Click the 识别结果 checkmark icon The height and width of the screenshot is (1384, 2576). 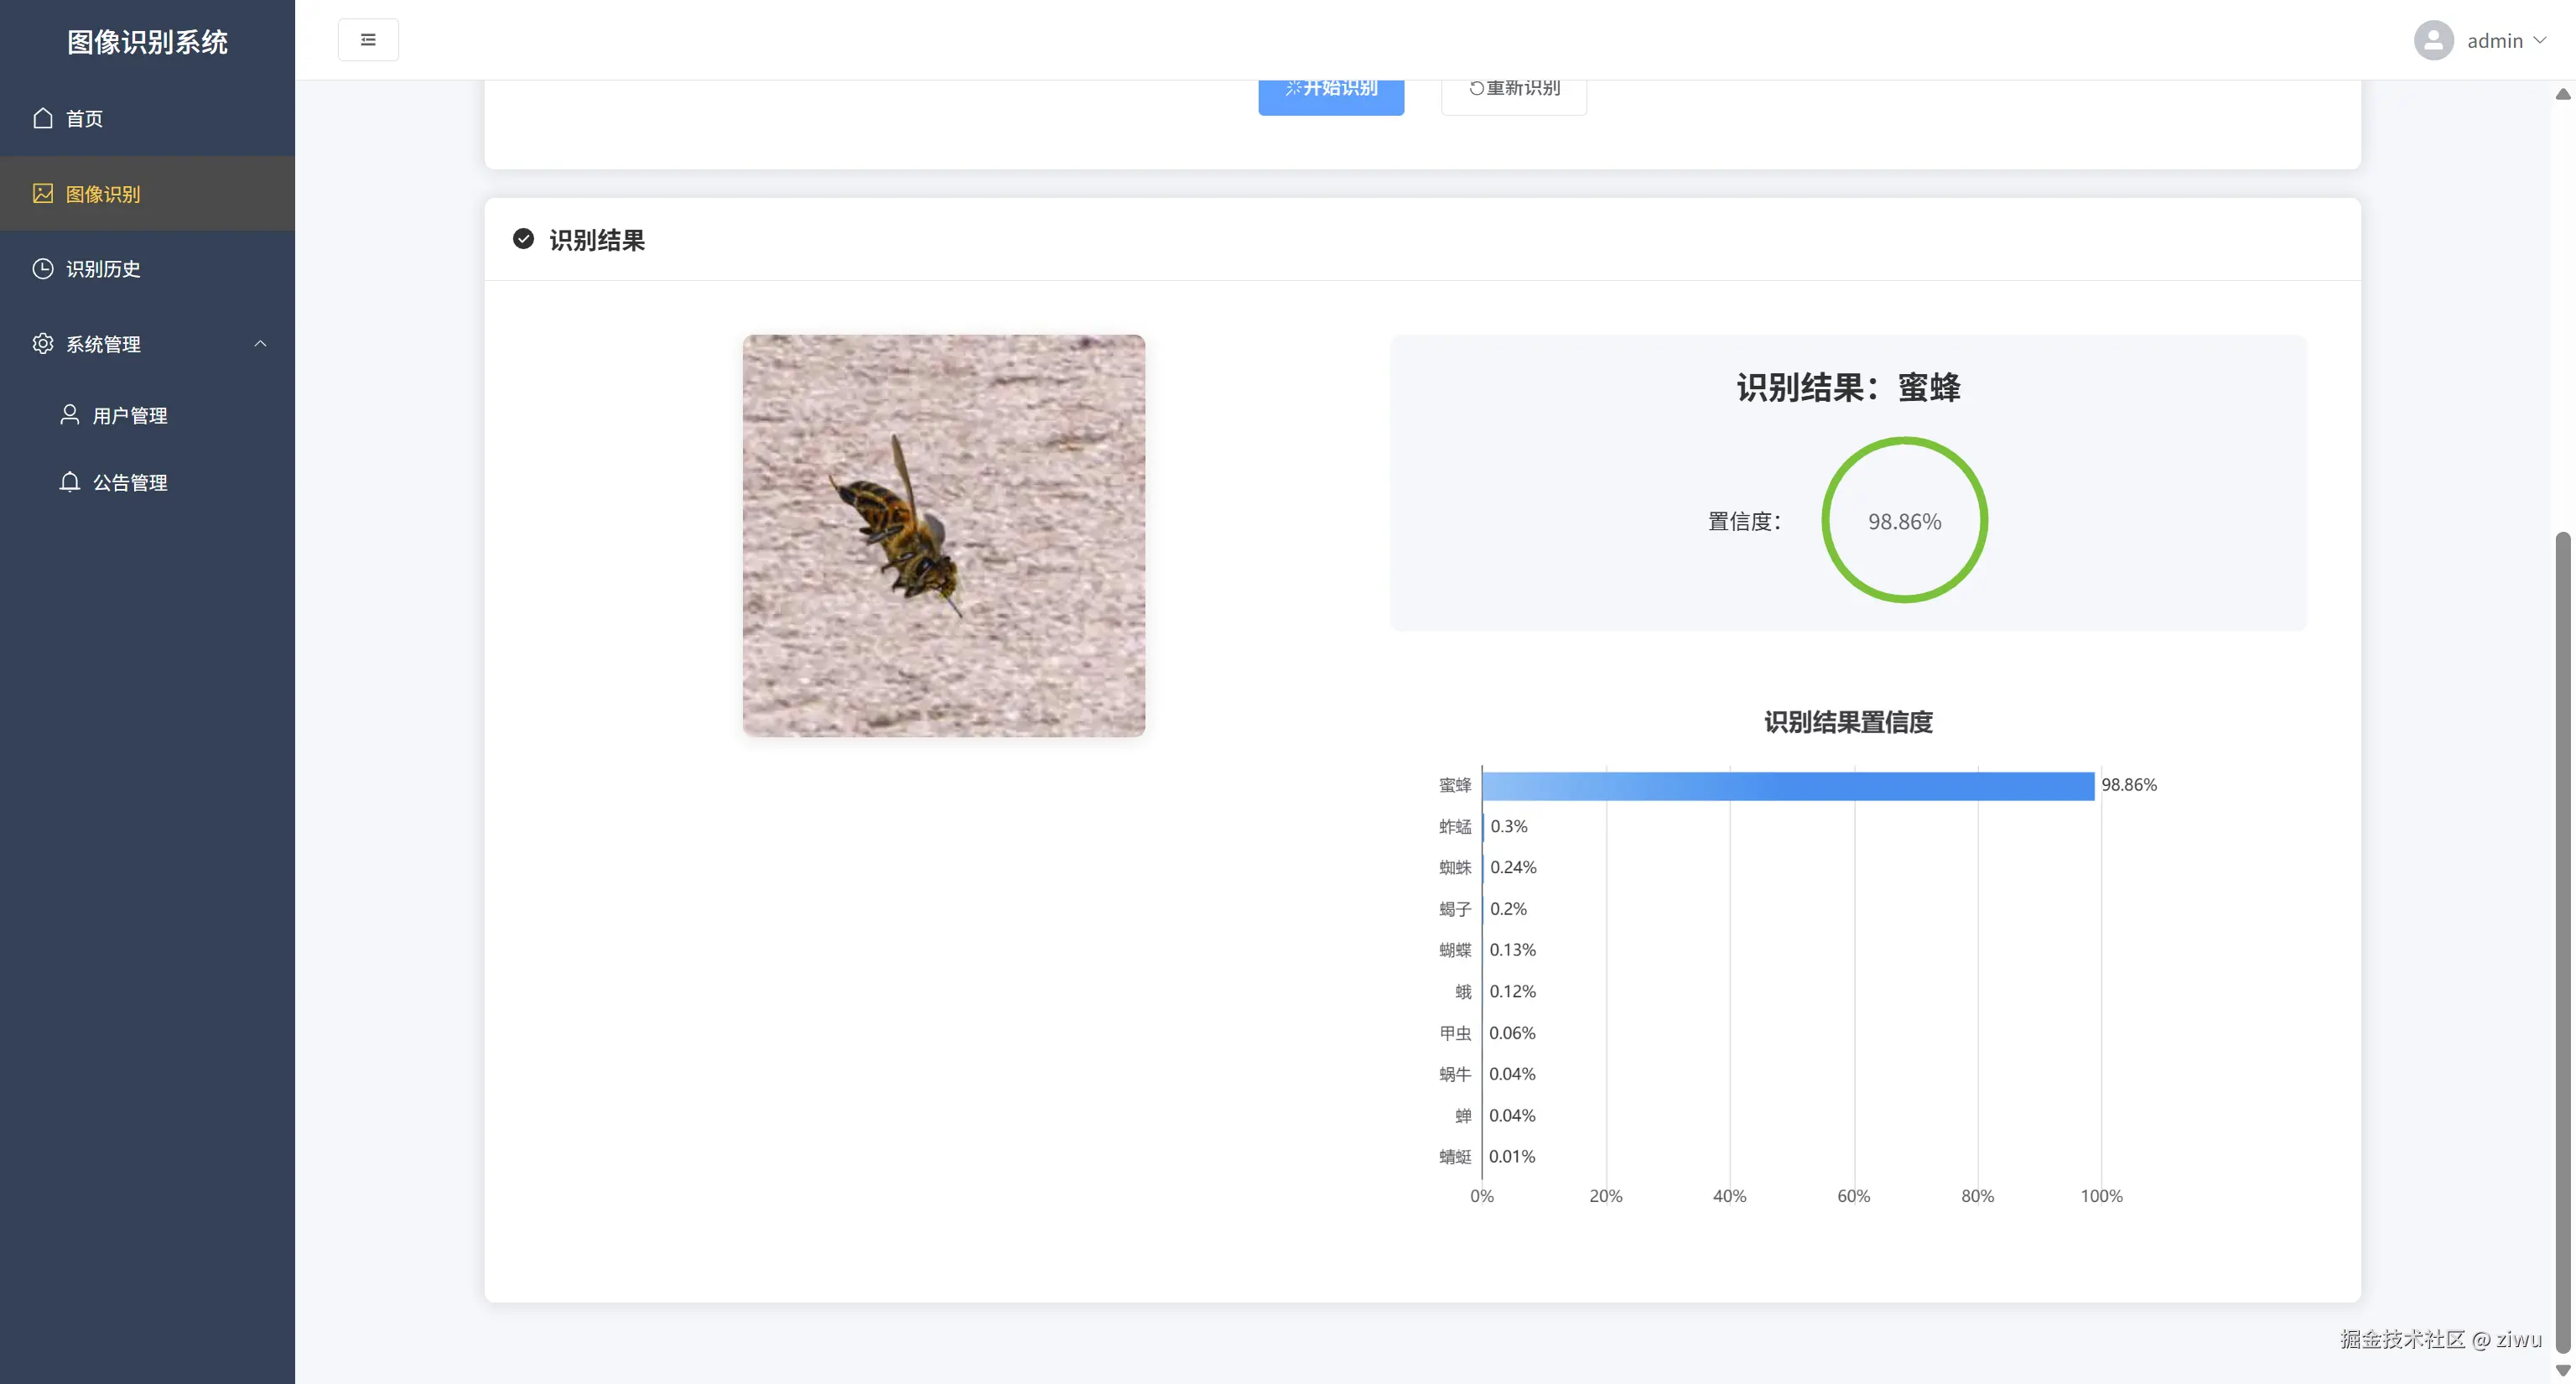click(x=524, y=240)
